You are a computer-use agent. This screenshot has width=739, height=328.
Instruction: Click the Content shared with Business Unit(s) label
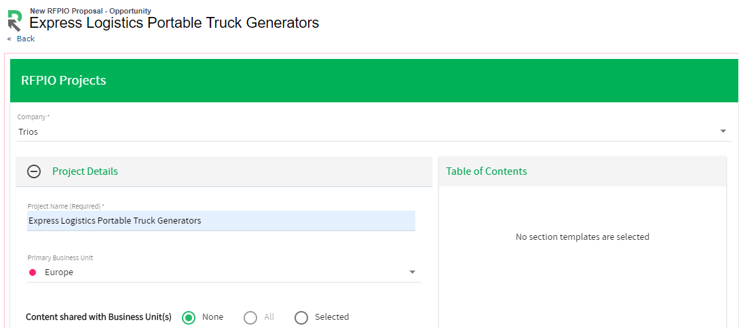coord(98,317)
